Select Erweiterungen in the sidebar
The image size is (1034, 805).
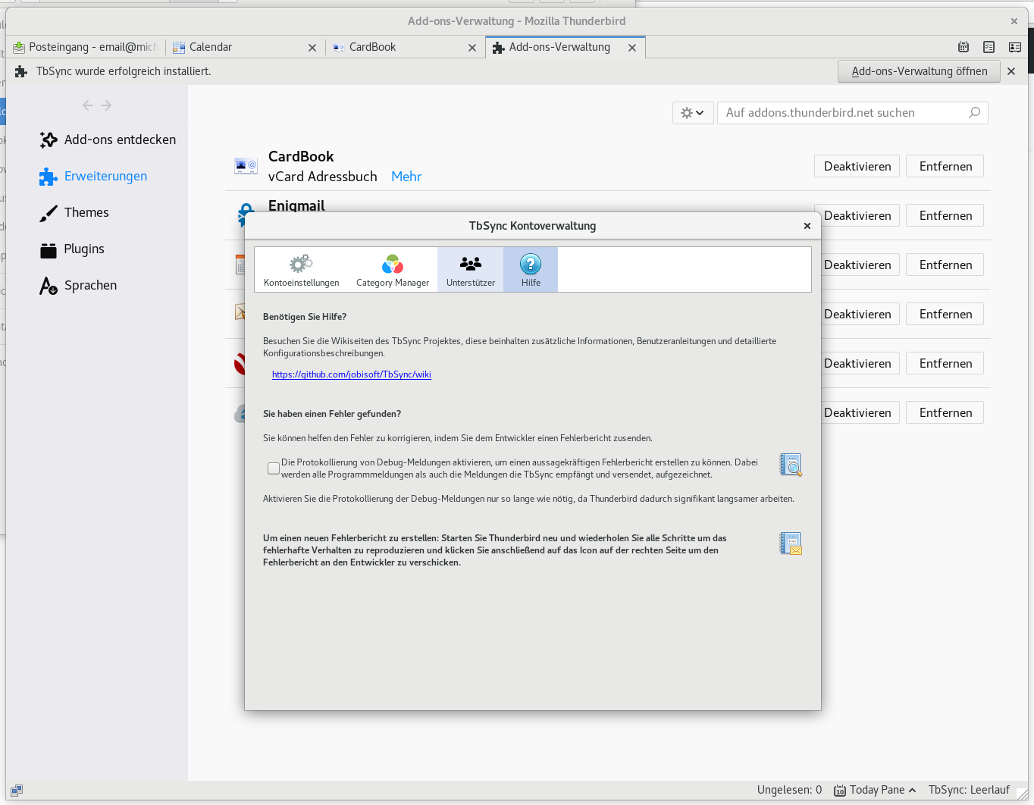pyautogui.click(x=93, y=176)
